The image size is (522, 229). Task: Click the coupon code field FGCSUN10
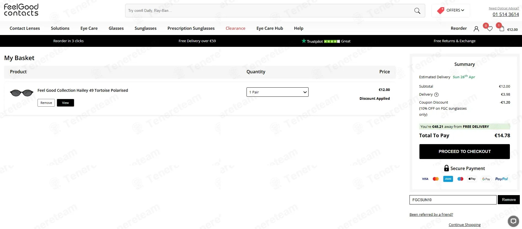coord(453,200)
